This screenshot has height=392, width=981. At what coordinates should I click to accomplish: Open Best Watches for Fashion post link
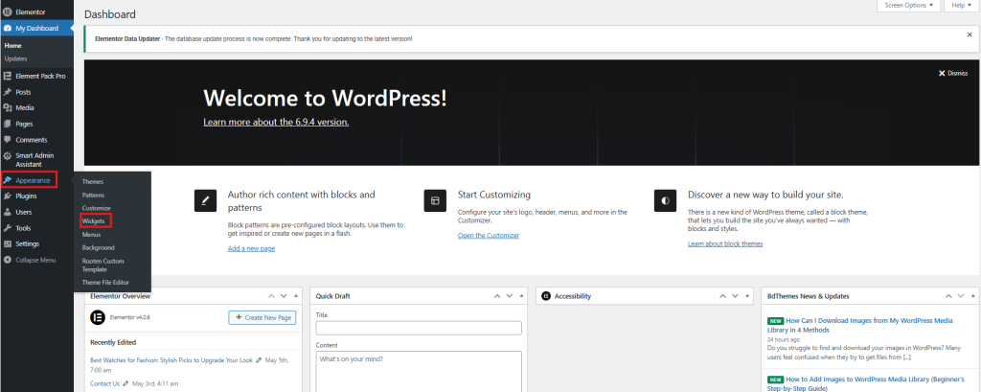coord(171,360)
